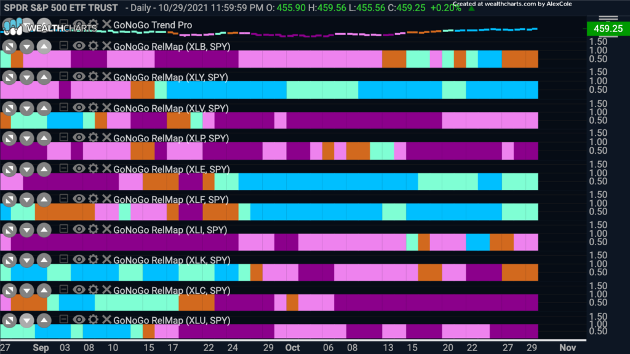Open GoNoGo Trend Pro settings gear

point(94,25)
